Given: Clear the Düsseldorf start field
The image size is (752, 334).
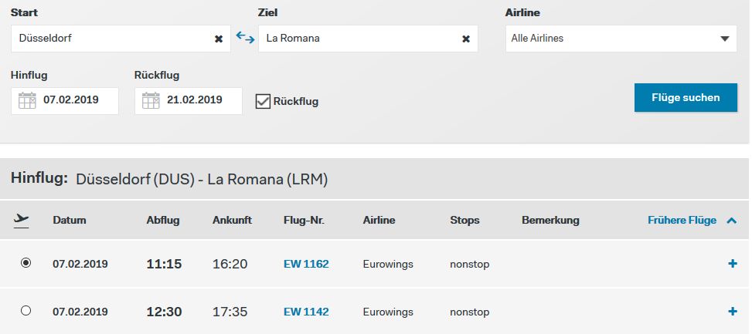Looking at the screenshot, I should pos(218,39).
